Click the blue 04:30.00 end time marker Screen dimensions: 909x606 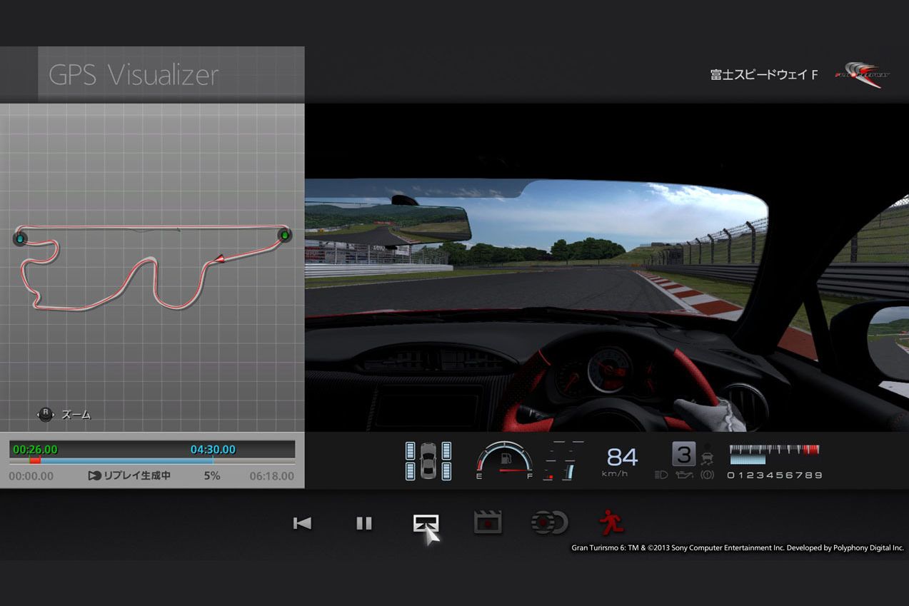coord(212,450)
